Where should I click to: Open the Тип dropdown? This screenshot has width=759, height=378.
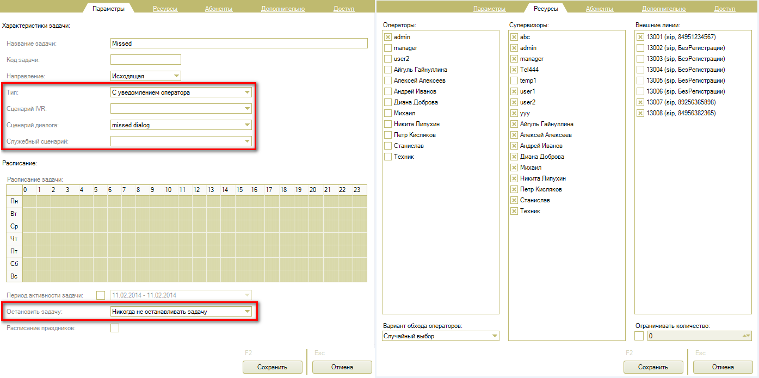pyautogui.click(x=247, y=92)
